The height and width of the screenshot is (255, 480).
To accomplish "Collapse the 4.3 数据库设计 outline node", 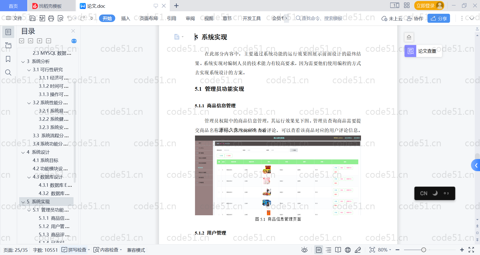I will click(29, 177).
